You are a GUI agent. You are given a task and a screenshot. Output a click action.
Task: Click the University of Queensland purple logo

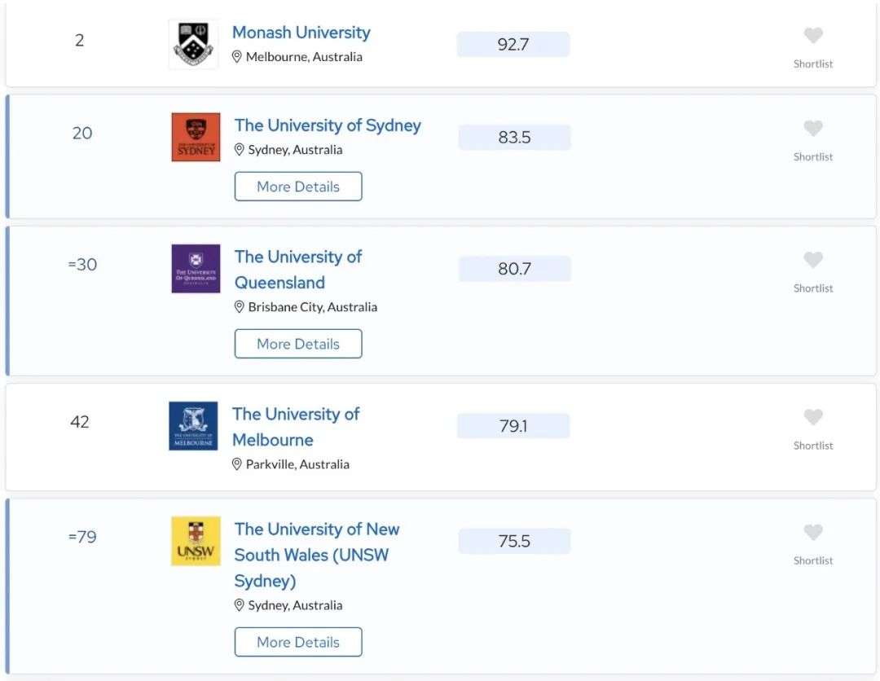(196, 269)
